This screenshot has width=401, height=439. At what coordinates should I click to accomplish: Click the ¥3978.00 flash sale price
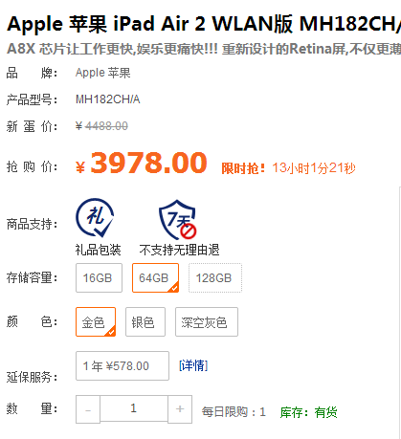[x=142, y=164]
